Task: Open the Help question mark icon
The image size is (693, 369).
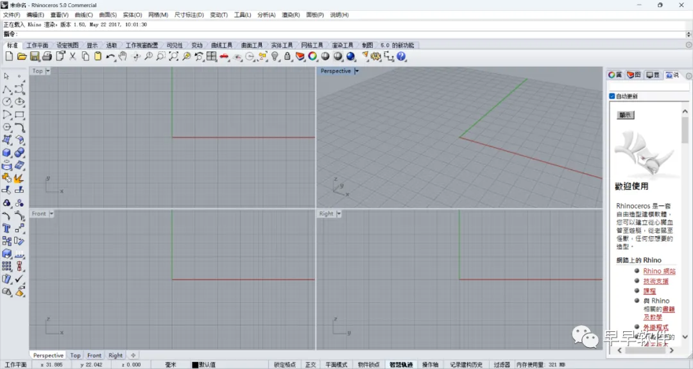Action: [x=401, y=56]
